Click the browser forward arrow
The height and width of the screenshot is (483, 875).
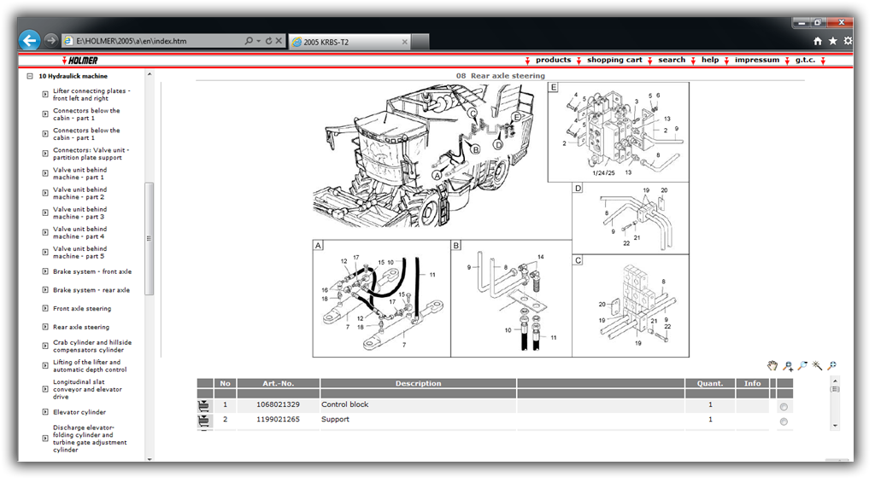point(50,40)
